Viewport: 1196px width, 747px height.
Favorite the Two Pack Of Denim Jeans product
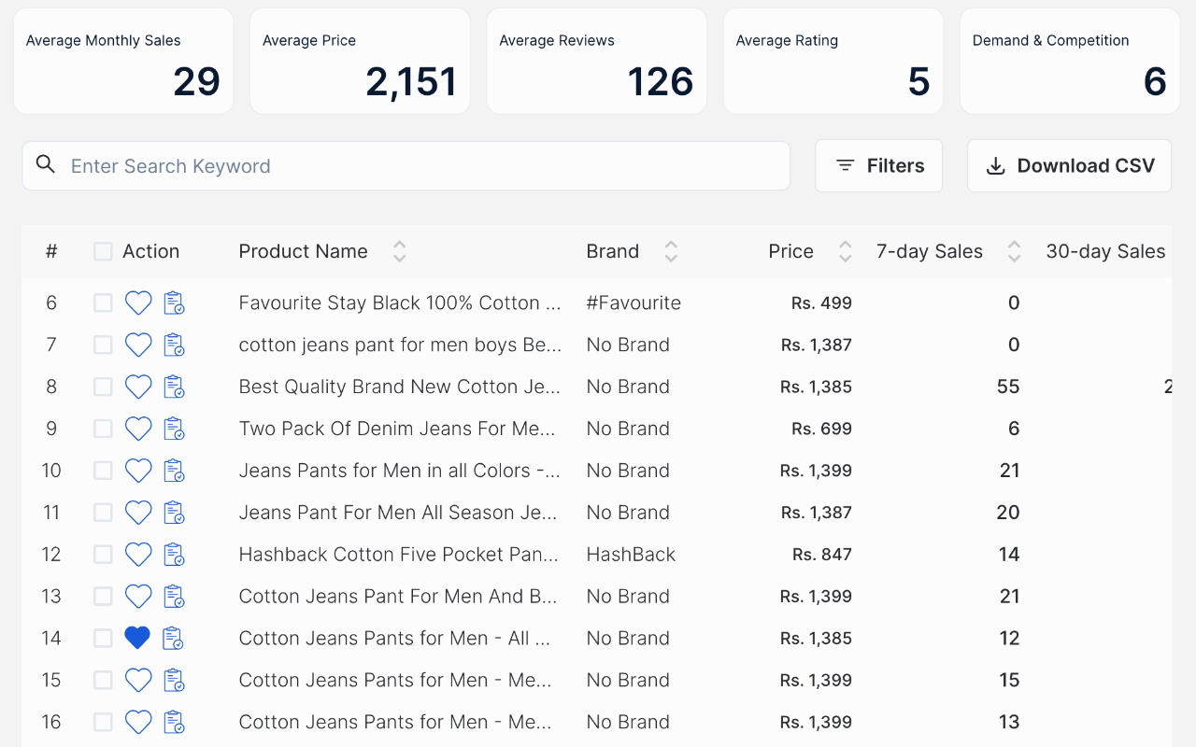click(x=137, y=429)
